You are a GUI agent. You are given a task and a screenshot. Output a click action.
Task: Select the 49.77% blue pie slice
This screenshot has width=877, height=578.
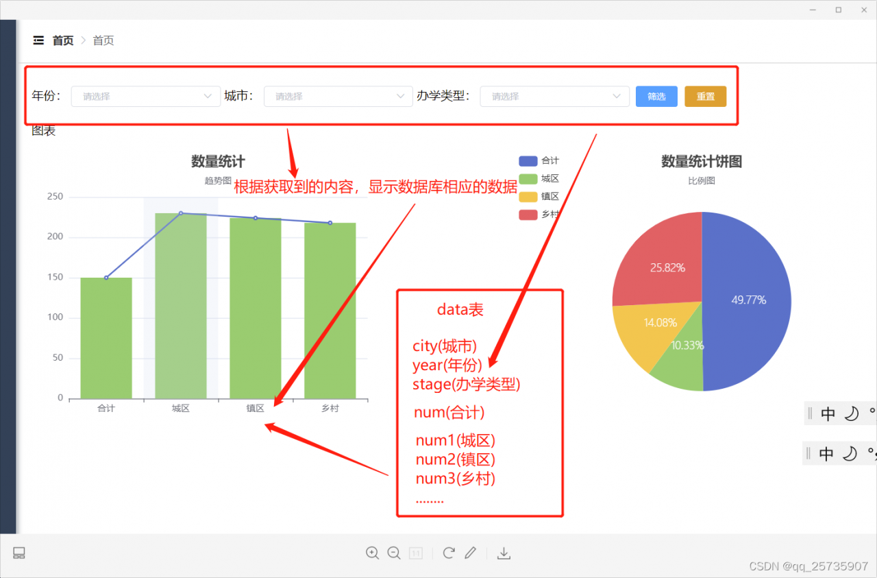[748, 300]
